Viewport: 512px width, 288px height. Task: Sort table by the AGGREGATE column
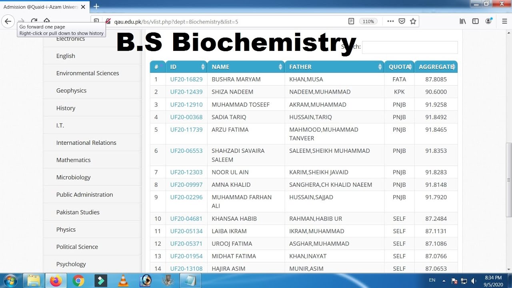click(436, 67)
